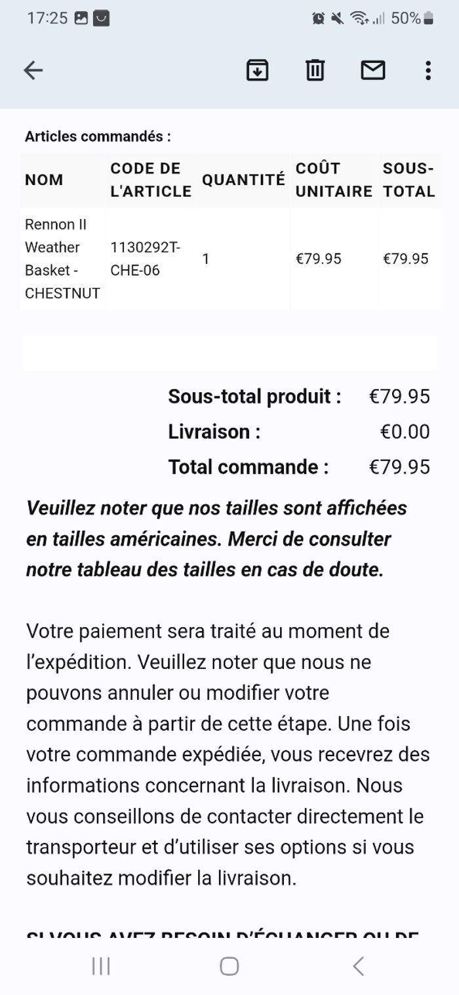Viewport: 459px width, 995px height.
Task: Tap the Wi-Fi status icon
Action: (359, 18)
